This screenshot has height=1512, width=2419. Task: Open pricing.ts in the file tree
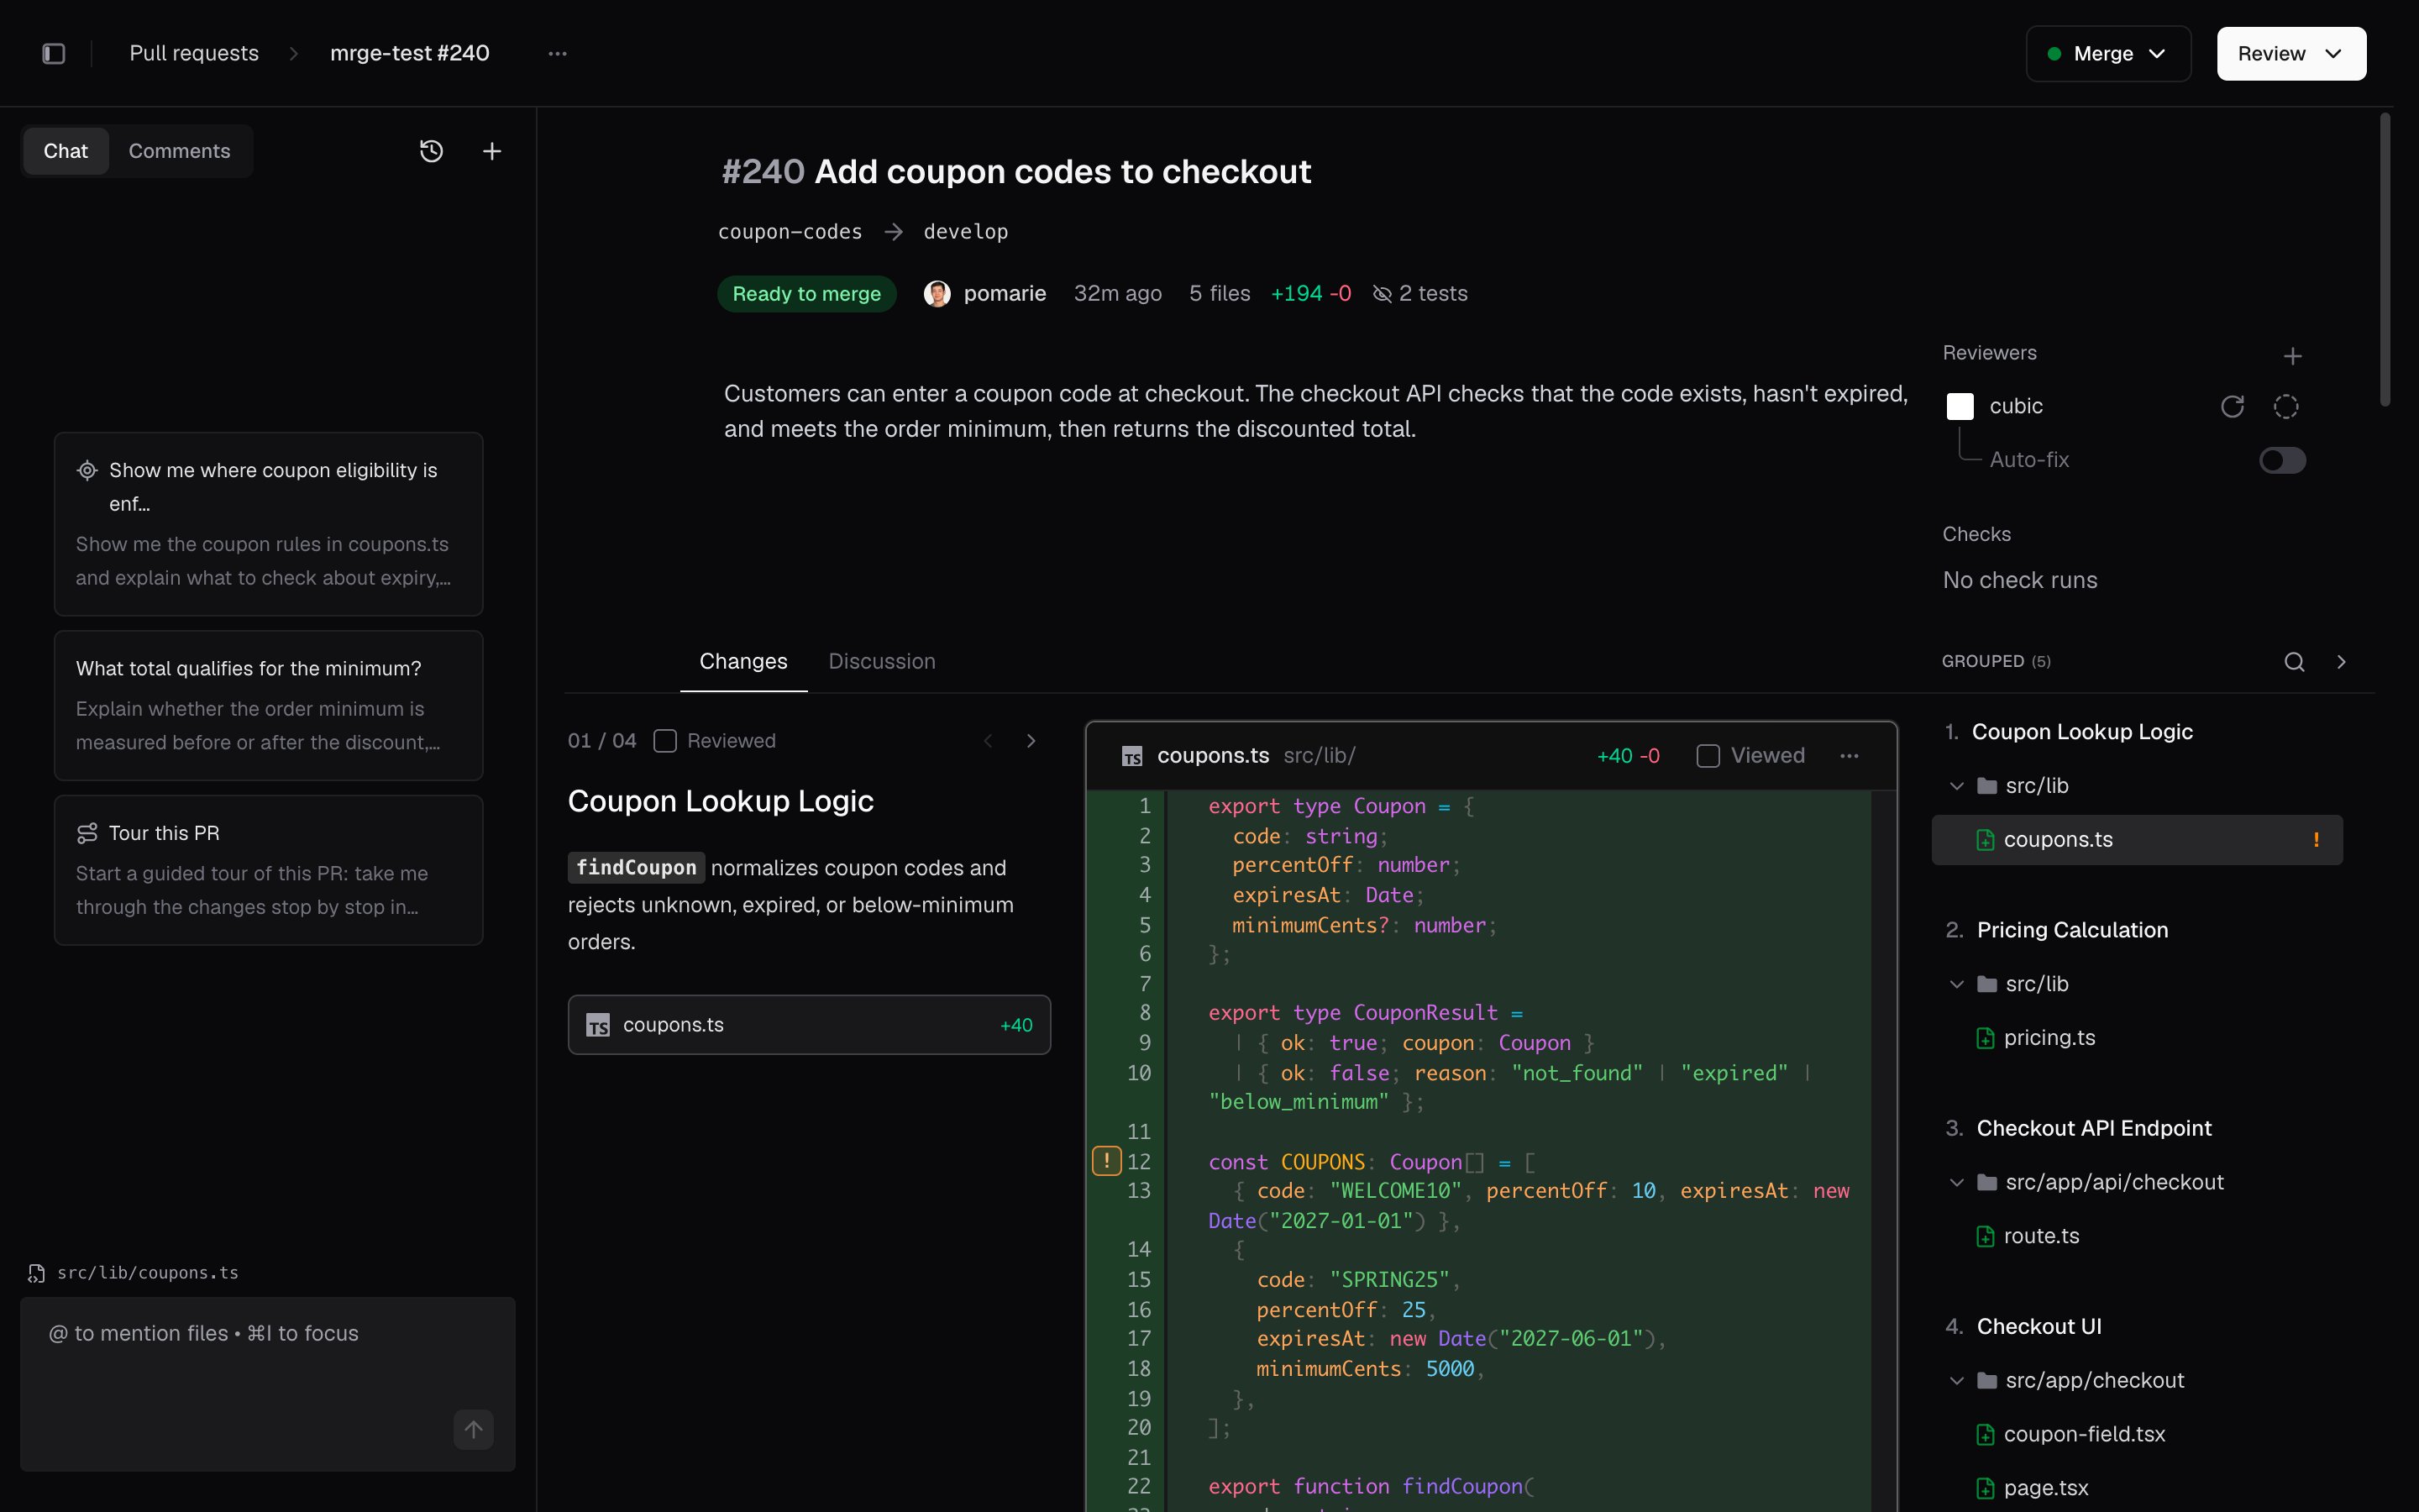click(2048, 1038)
